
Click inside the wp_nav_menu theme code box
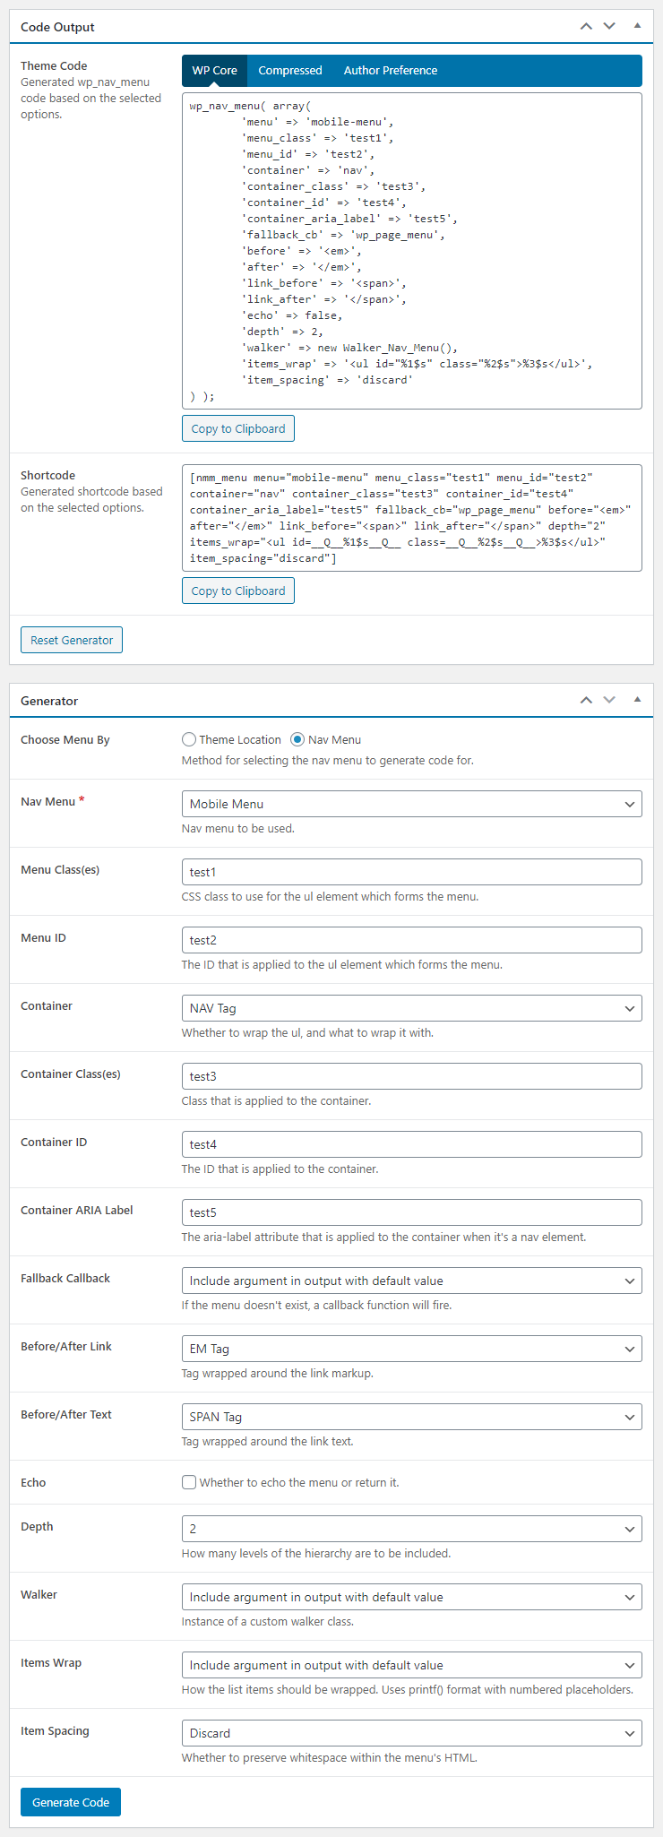point(412,251)
